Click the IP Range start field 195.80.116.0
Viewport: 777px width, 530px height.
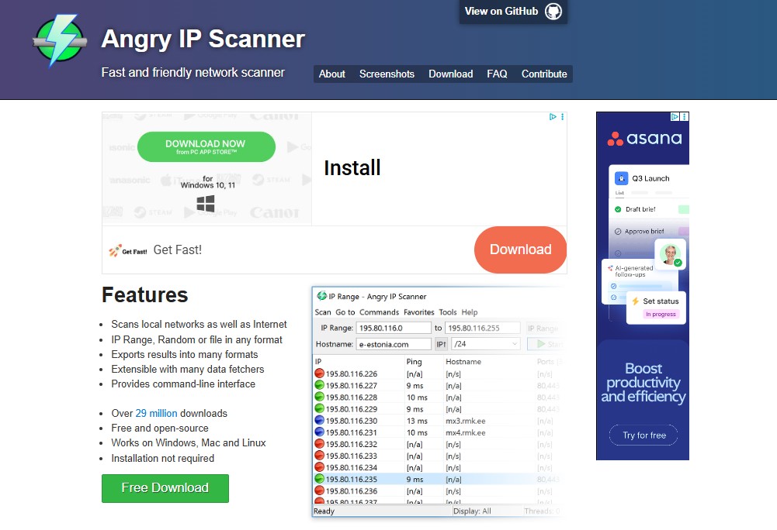pos(394,328)
